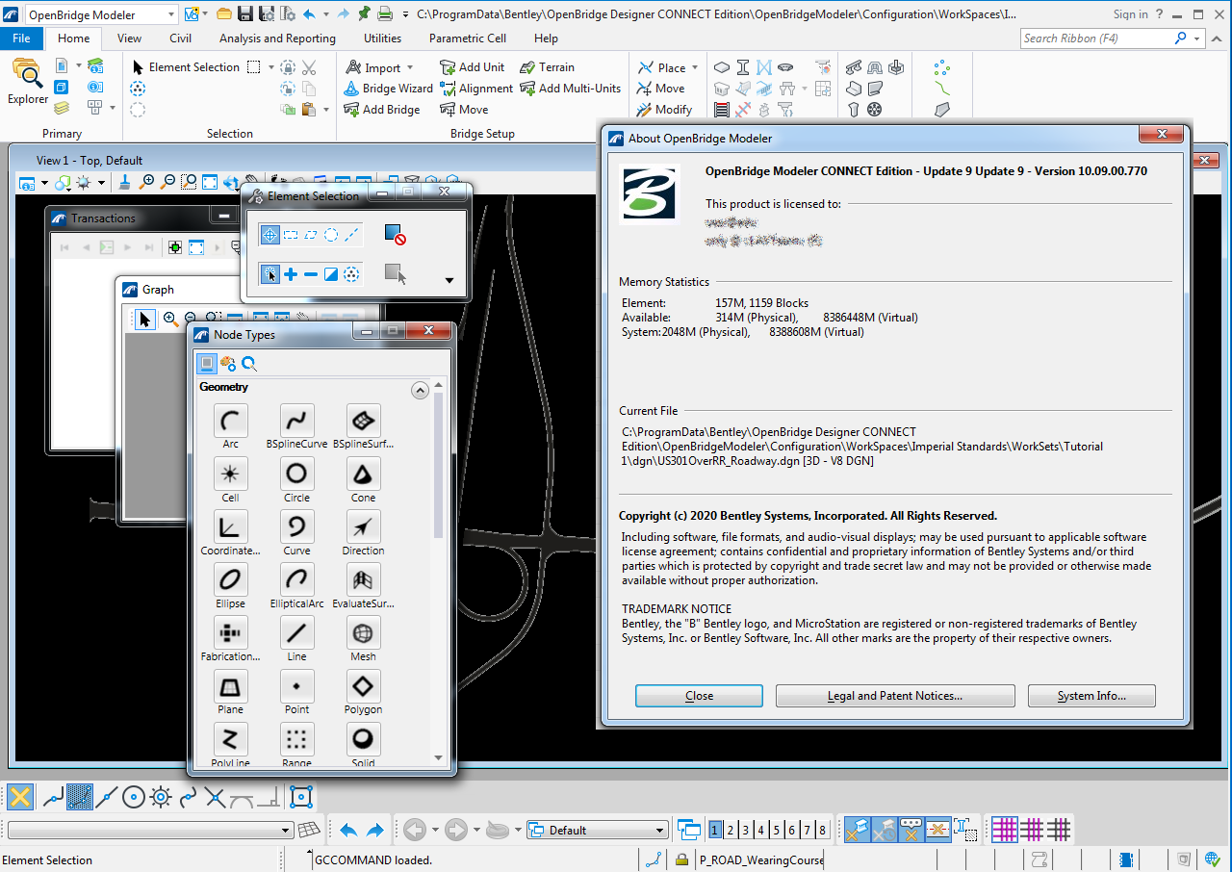
Task: Switch to the Utilities ribbon tab
Action: click(x=382, y=38)
